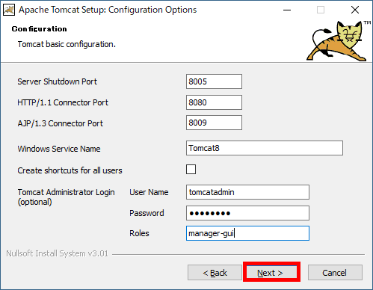Click the AJP/1.3 Connector Port label
This screenshot has height=290, width=373.
click(60, 123)
